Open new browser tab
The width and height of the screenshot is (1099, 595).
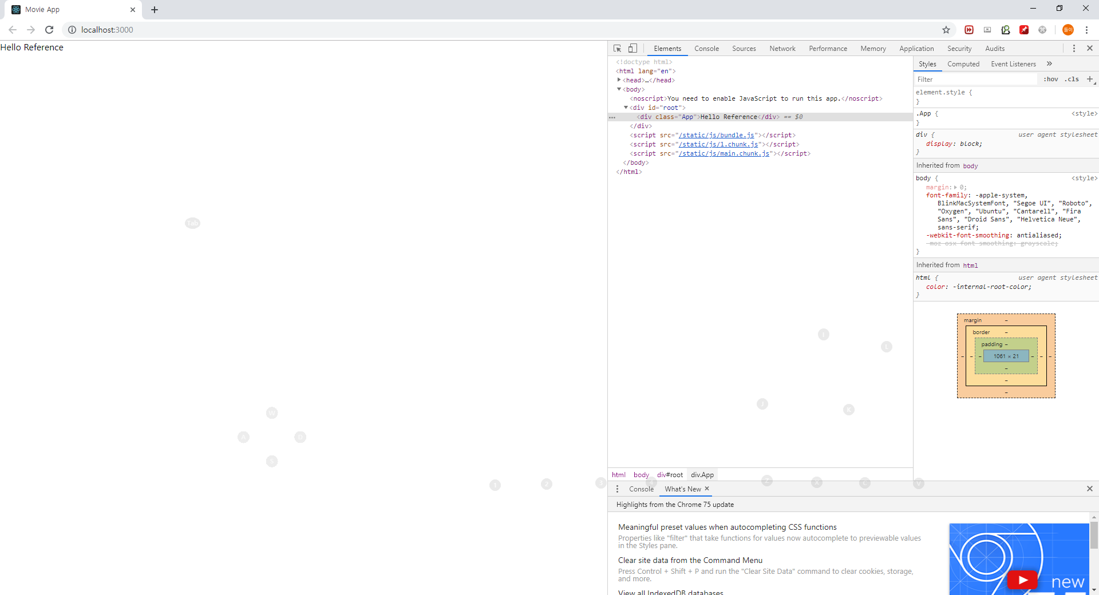[x=155, y=10]
